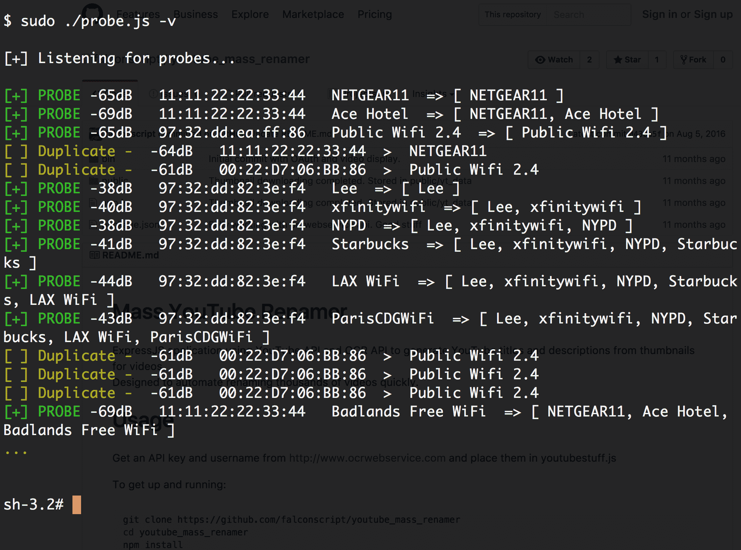Screen dimensions: 741x550
Task: Open the Explore nav item
Action: point(250,14)
